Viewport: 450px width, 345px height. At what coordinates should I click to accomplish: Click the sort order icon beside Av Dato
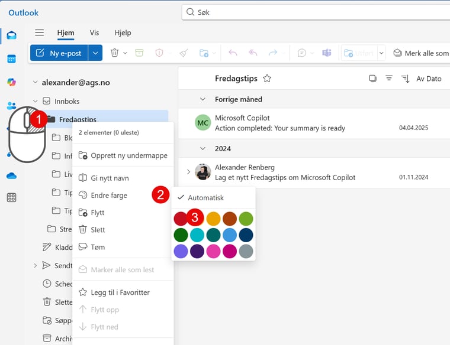(405, 79)
